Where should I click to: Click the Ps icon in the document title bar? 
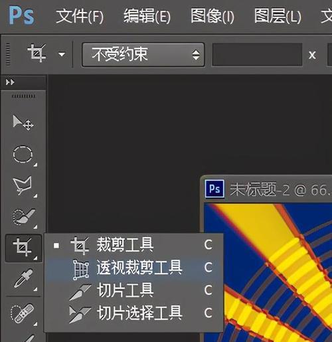(214, 189)
